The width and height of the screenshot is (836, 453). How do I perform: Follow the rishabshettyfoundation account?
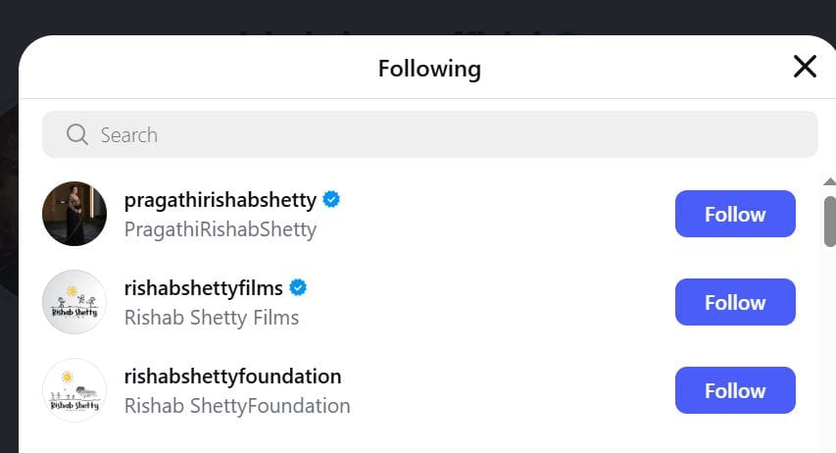tap(735, 390)
